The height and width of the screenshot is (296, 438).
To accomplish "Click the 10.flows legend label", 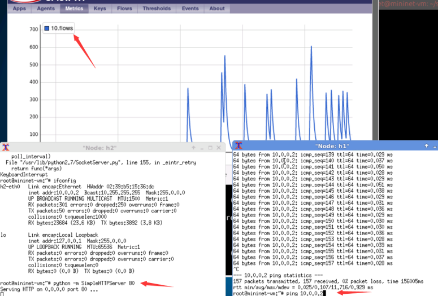I will pyautogui.click(x=62, y=28).
